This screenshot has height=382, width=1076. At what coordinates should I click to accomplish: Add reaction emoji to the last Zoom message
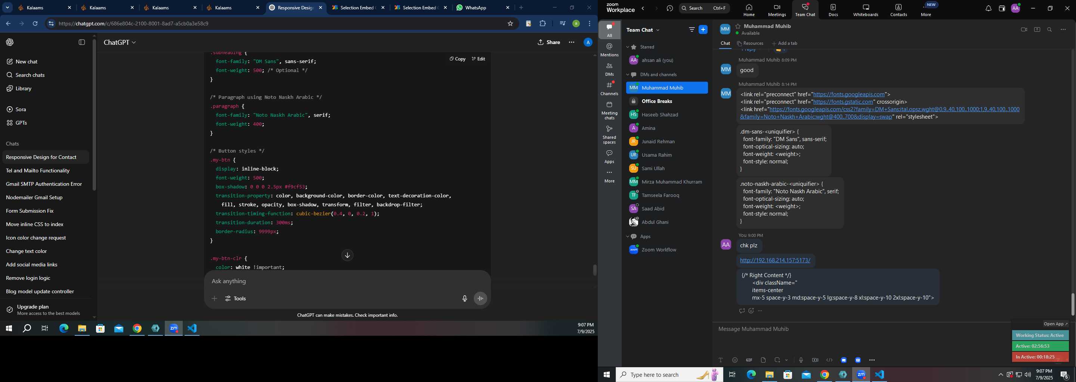click(751, 311)
